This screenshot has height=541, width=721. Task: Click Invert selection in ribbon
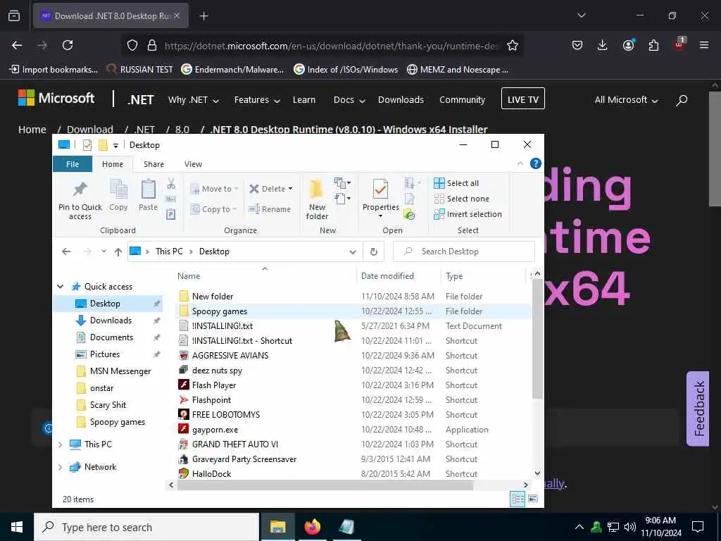468,214
